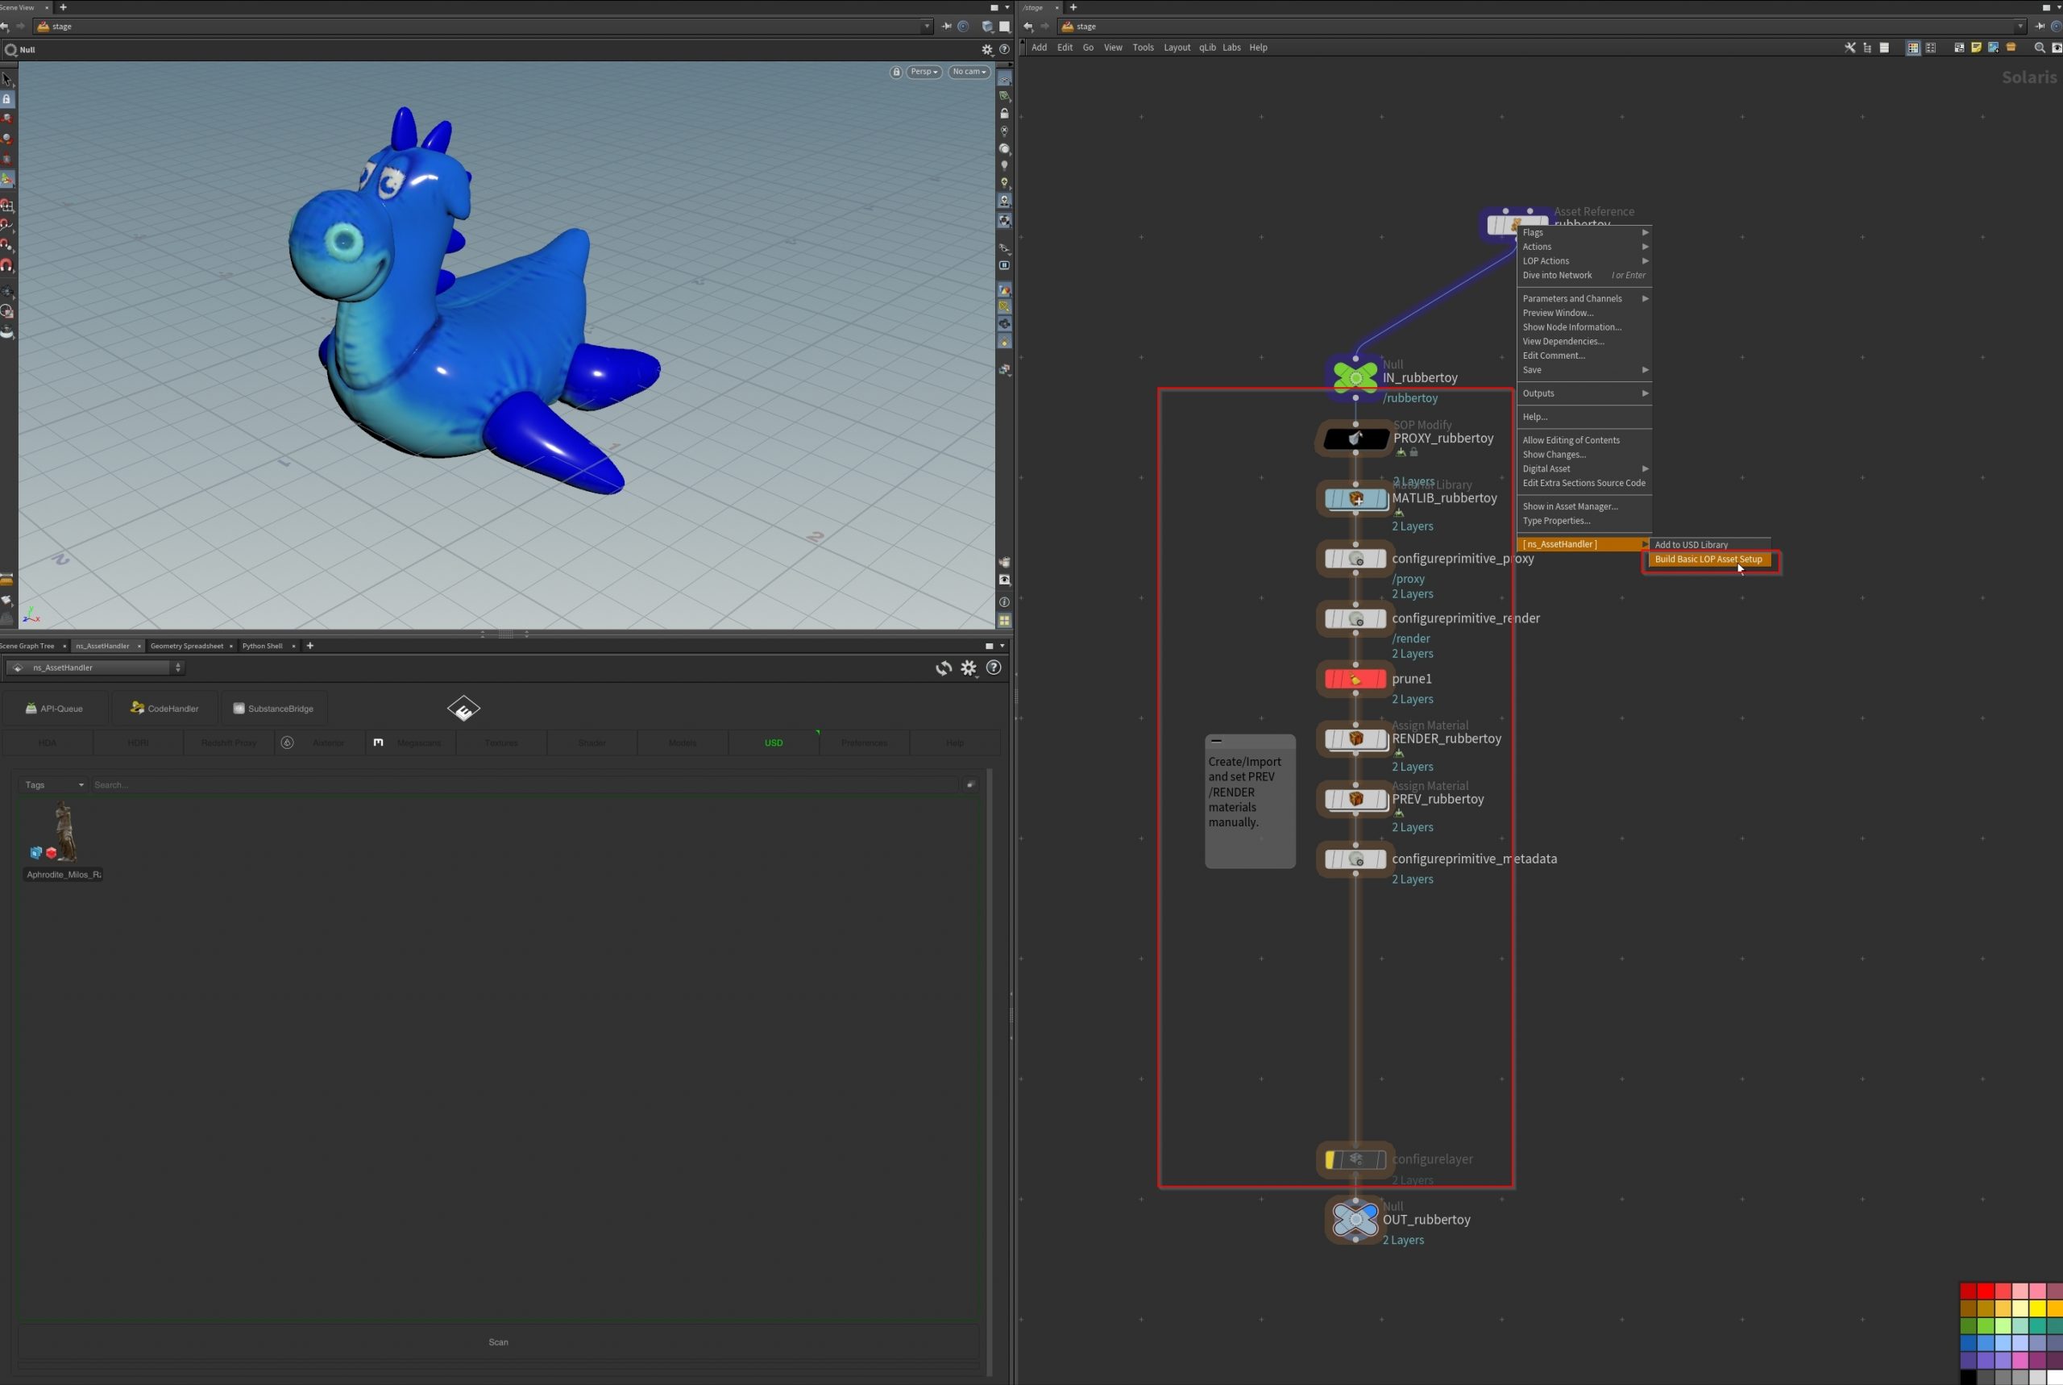Click the help question mark in ns_AssetHandler panel
The height and width of the screenshot is (1385, 2063).
[994, 668]
